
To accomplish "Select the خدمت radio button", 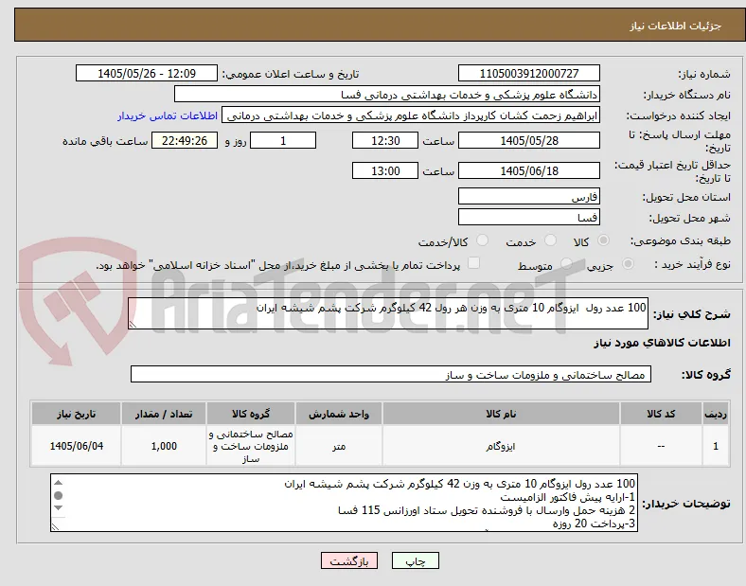I will [550, 240].
